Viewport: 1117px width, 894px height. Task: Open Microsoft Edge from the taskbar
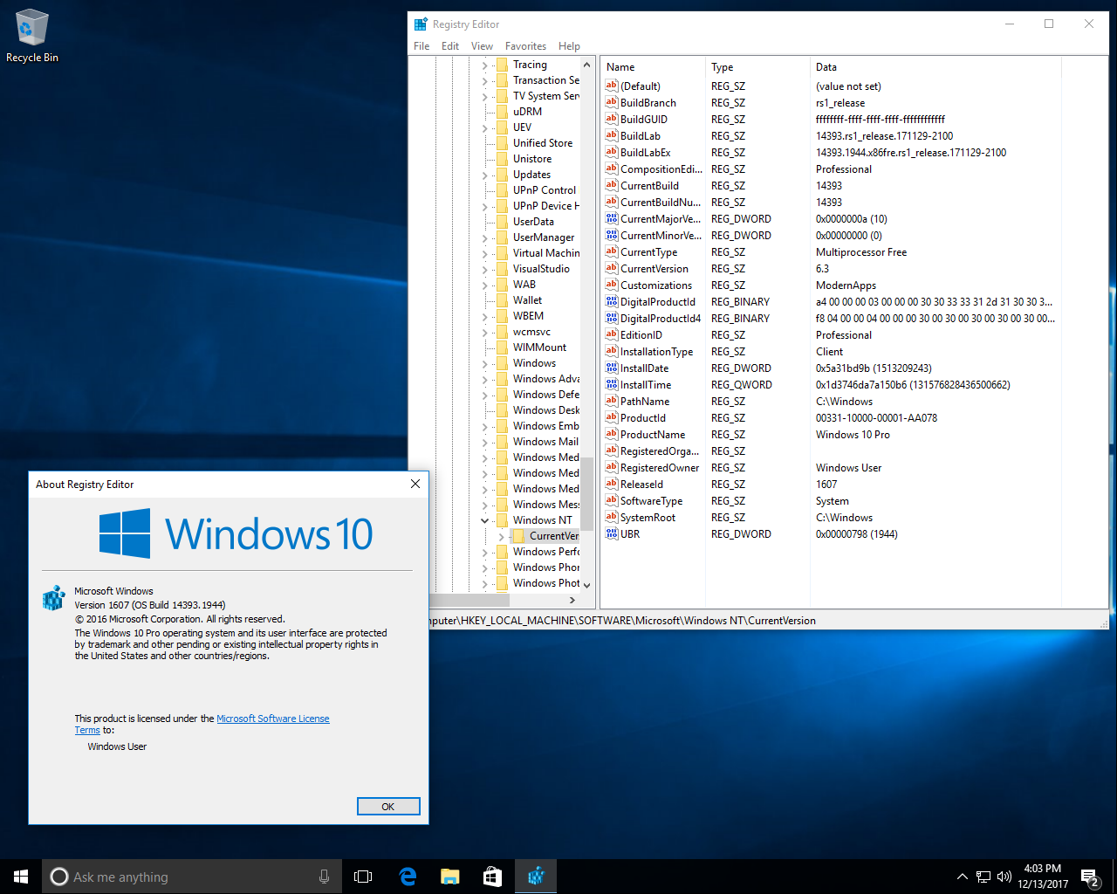tap(408, 877)
